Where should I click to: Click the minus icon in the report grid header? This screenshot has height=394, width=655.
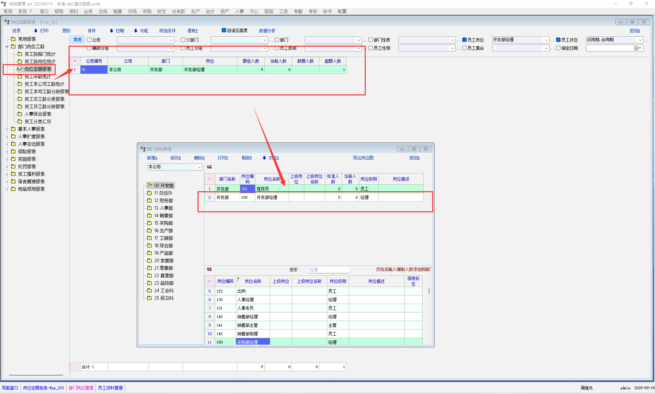75,61
